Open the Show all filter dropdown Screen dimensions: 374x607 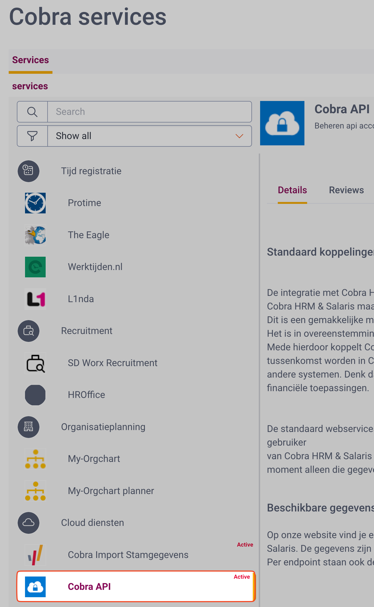click(149, 136)
